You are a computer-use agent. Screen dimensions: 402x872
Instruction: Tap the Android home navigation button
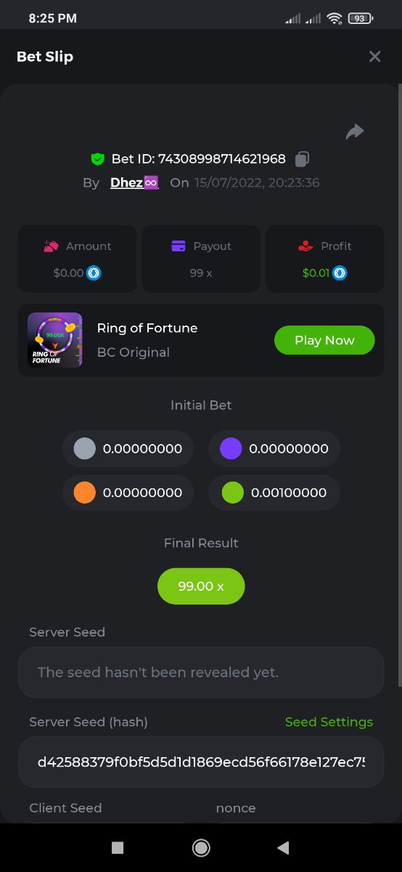pos(201,847)
